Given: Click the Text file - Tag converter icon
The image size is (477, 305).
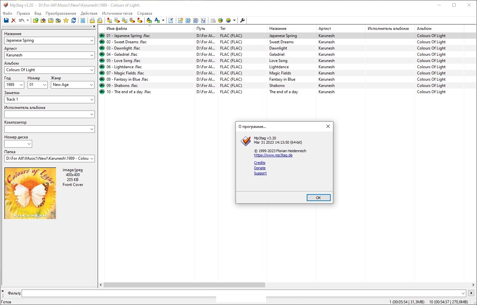Looking at the screenshot, I should (132, 20).
